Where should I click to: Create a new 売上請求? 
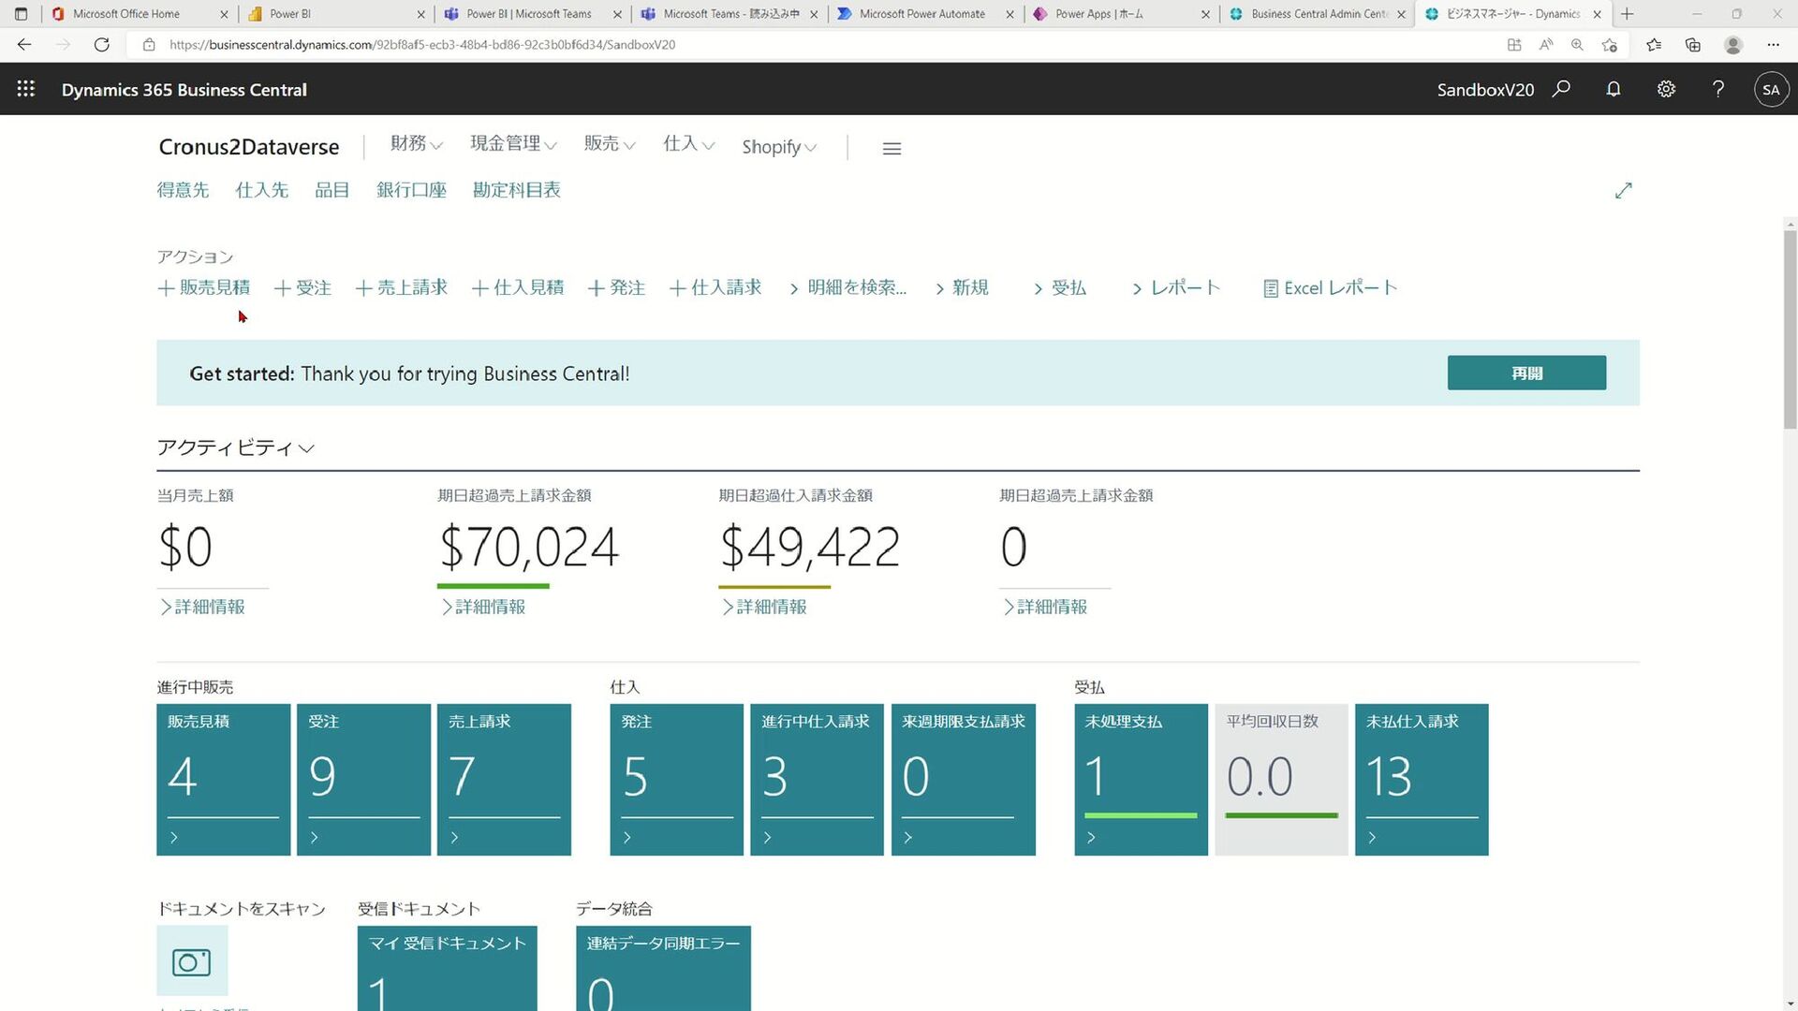click(401, 287)
